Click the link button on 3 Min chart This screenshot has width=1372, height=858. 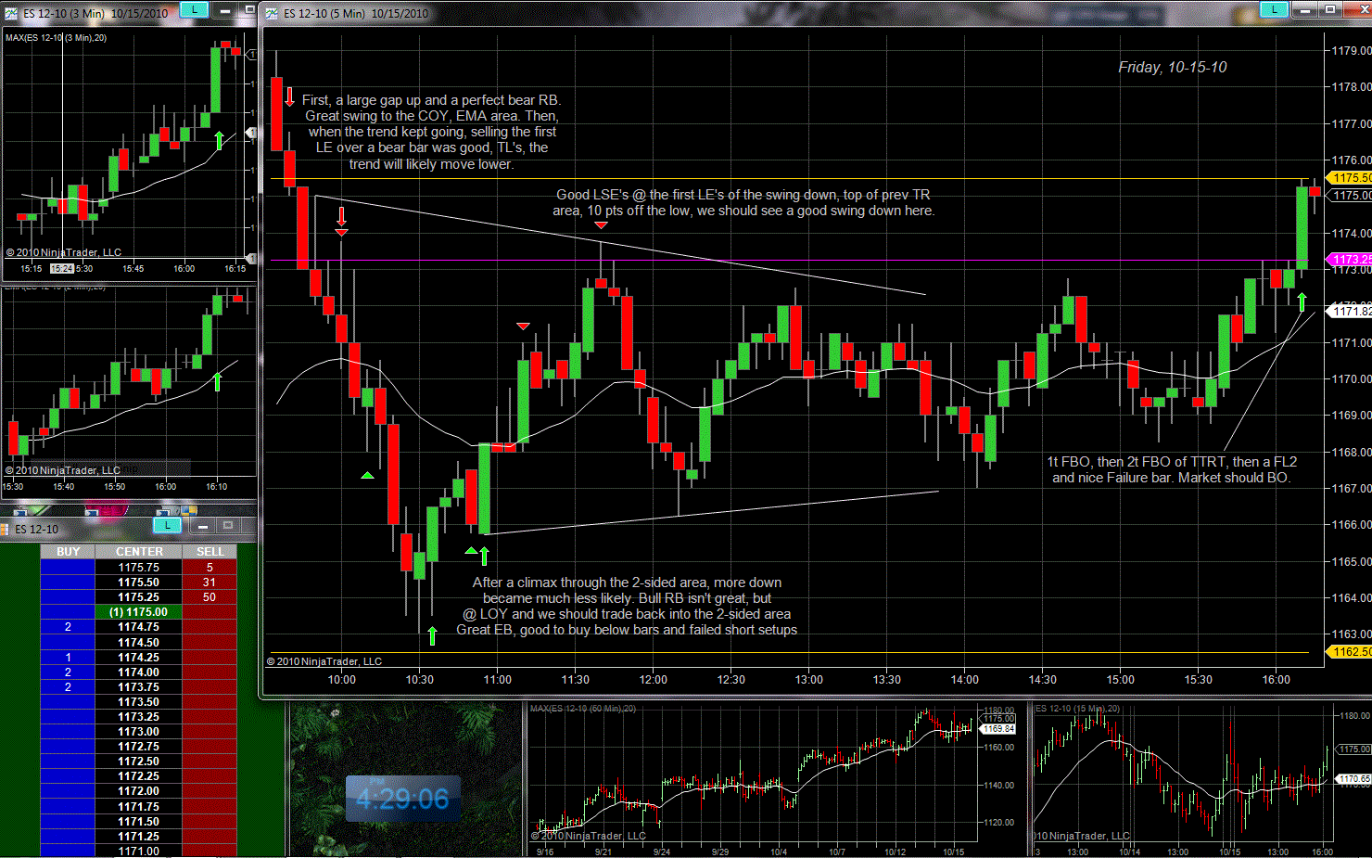point(194,10)
